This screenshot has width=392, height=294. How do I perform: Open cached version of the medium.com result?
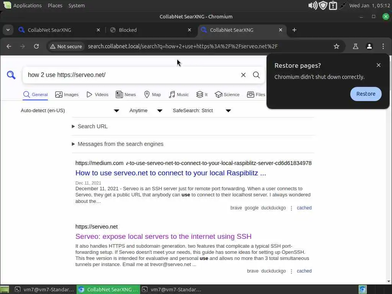click(x=304, y=208)
